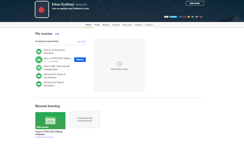244x146 pixels.
Task: Click the plus icon to add a course
Action: click(x=119, y=64)
